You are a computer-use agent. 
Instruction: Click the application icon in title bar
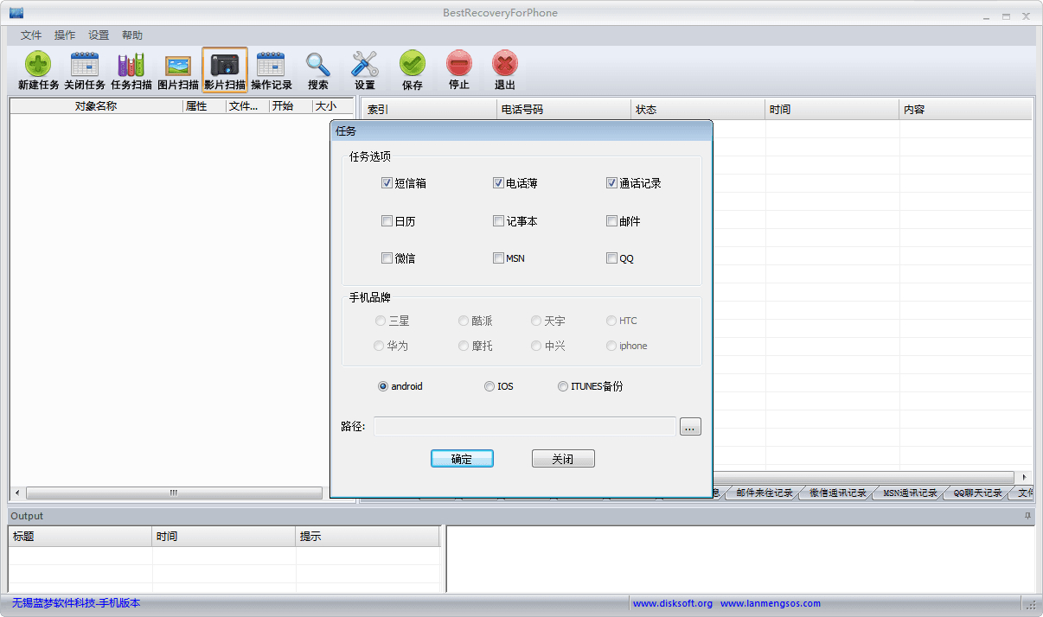(16, 13)
